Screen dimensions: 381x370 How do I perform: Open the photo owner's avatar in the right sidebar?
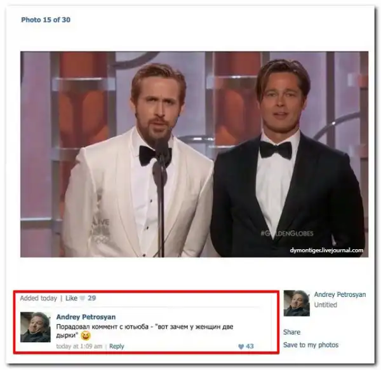point(297,303)
